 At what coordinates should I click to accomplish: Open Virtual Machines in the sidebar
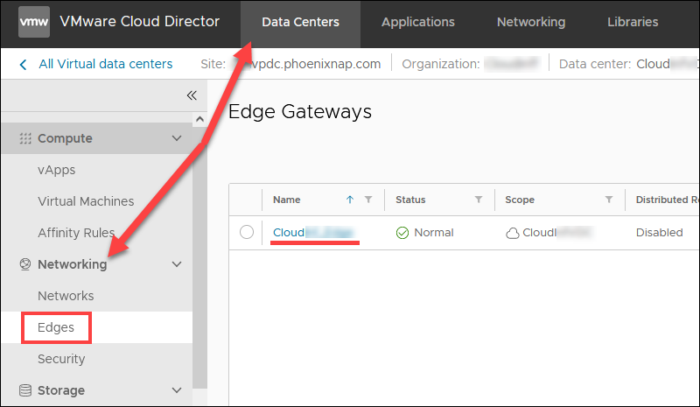click(x=86, y=201)
